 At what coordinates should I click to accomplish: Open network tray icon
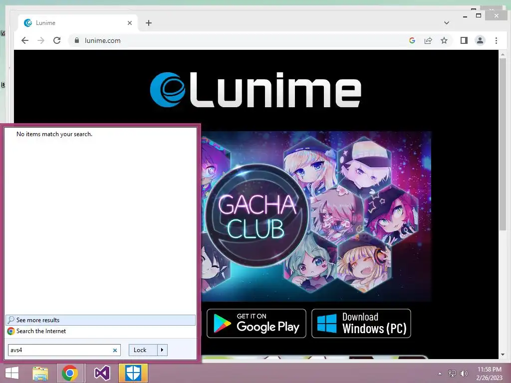[x=452, y=374]
